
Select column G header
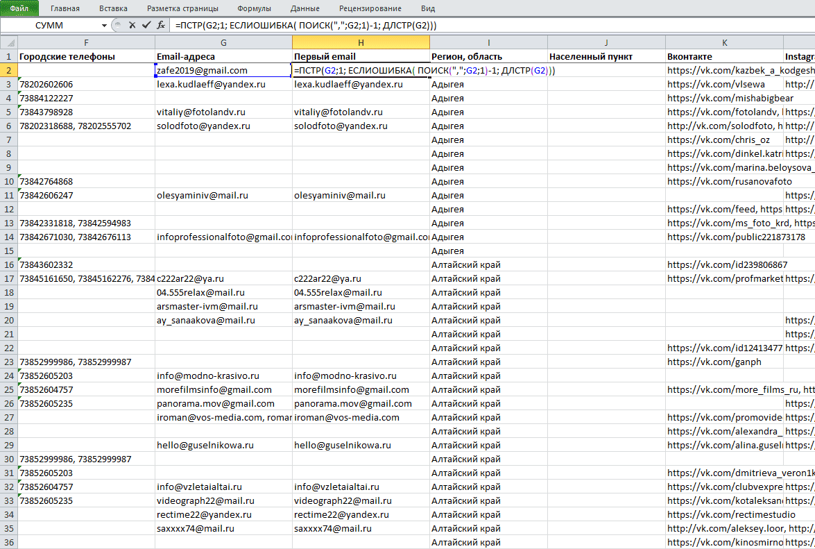tap(223, 42)
